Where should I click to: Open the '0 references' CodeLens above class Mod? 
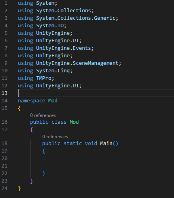point(43,115)
